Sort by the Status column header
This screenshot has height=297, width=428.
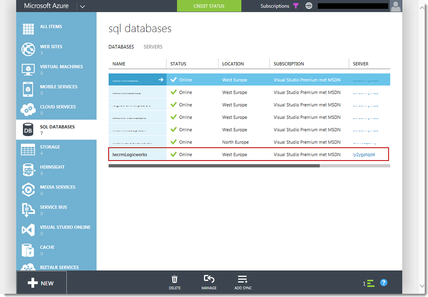[x=178, y=64]
